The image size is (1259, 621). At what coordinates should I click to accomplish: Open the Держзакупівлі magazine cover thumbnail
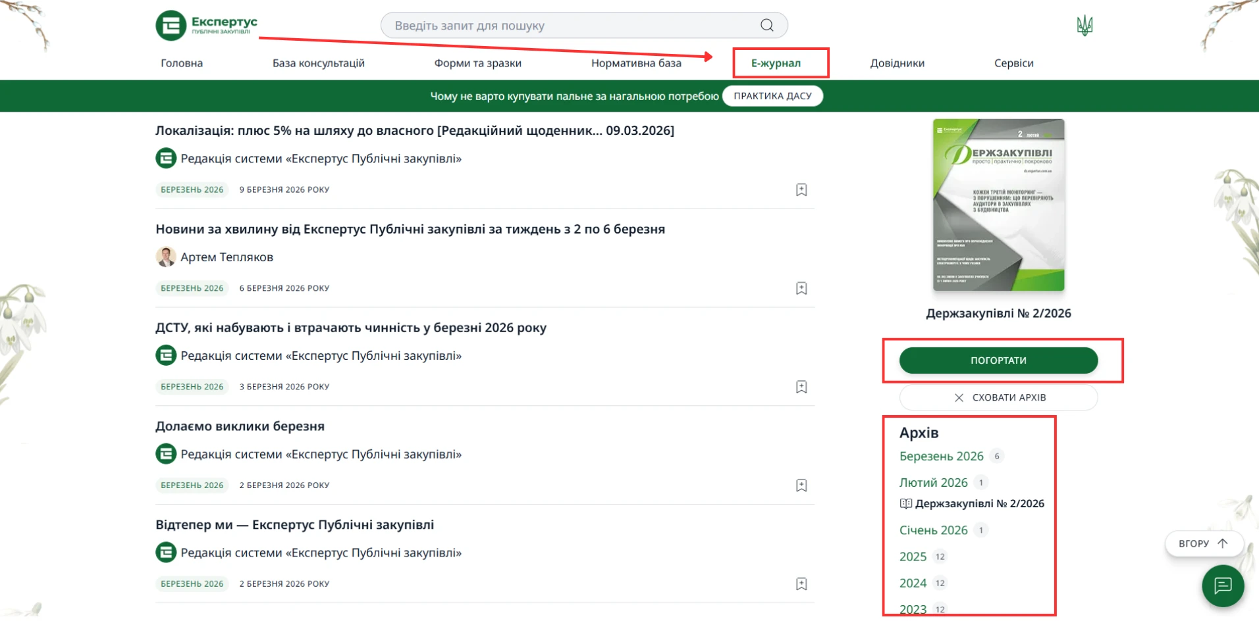(x=998, y=205)
